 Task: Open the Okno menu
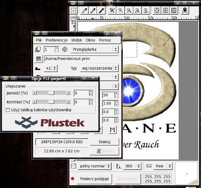(90, 40)
